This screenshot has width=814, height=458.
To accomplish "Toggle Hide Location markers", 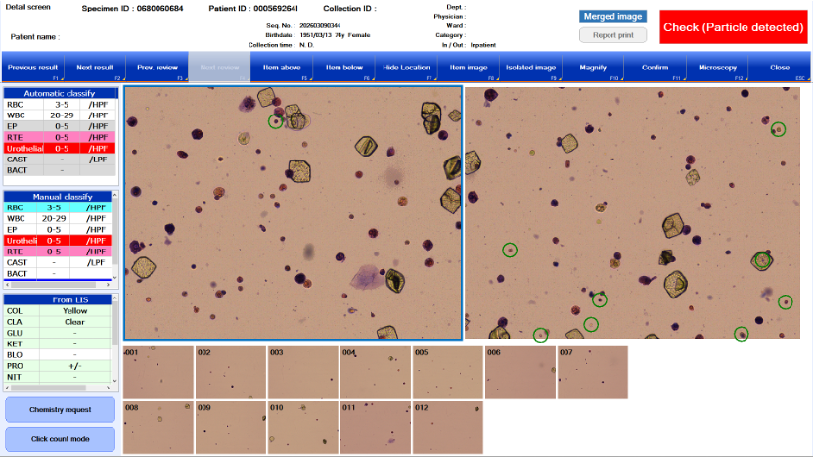I will coord(406,68).
